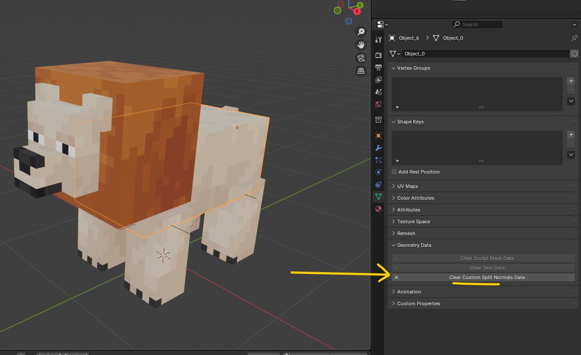Click the Object_0 breadcrumb in header
Image resolution: width=581 pixels, height=355 pixels.
[x=453, y=38]
